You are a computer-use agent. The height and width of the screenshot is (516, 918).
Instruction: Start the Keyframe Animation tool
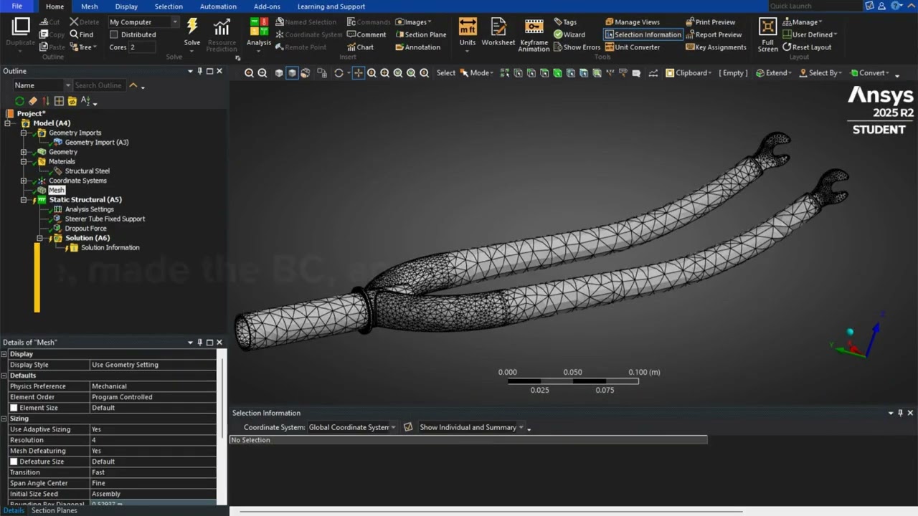[x=534, y=35]
